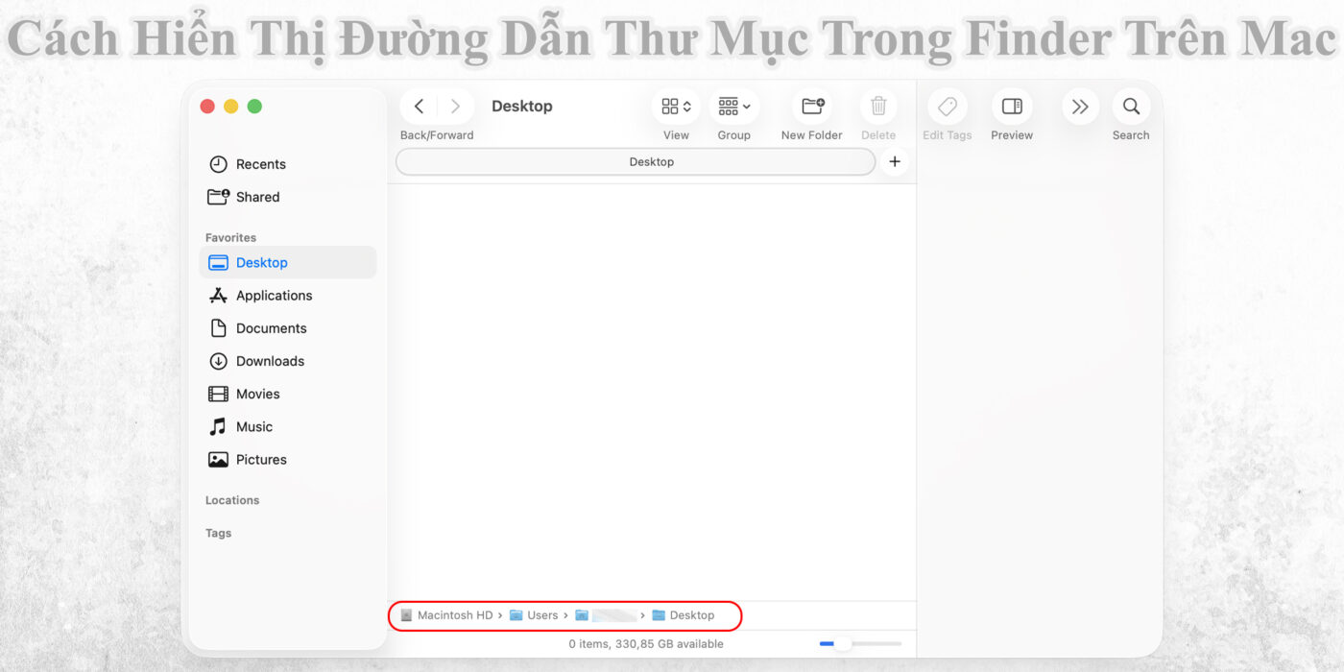Create a new folder using the New Folder icon

tap(811, 106)
